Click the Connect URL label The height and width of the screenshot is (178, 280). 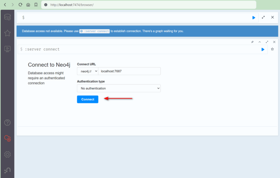click(x=86, y=64)
